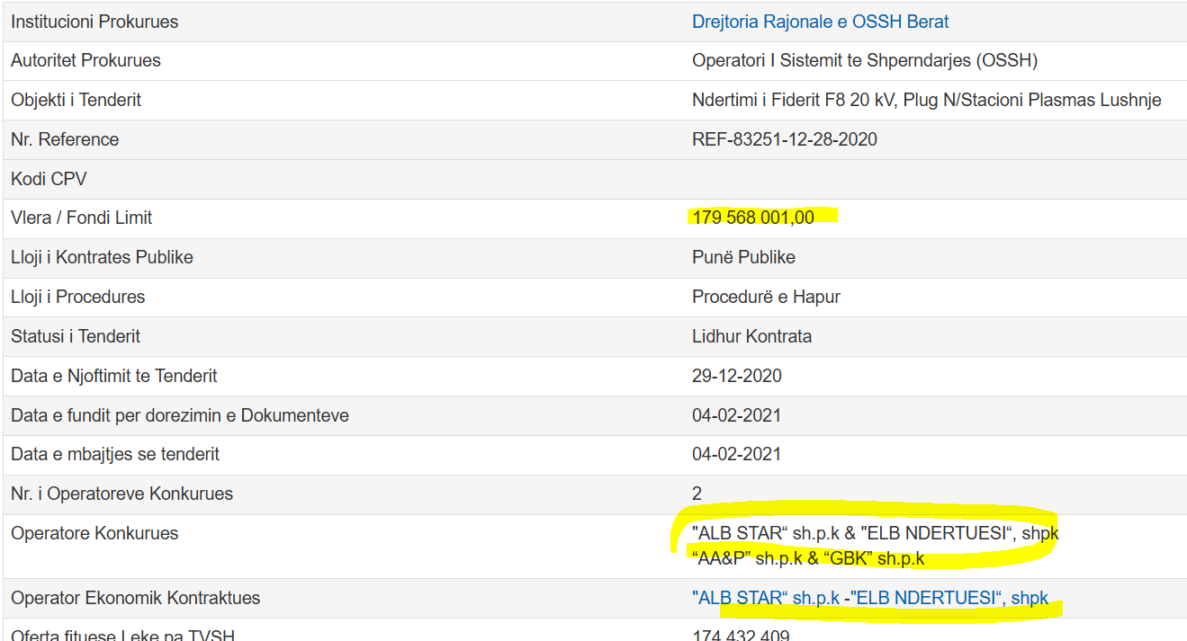1187x641 pixels.
Task: Click the Objekti i Tenderit label
Action: point(76,100)
